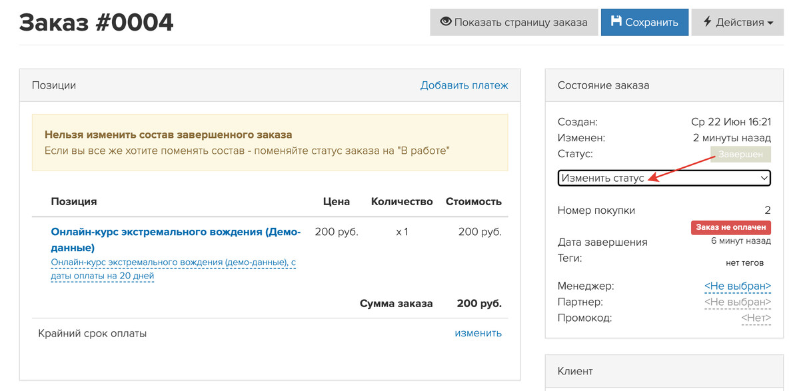Click the offer link "с даты оплаты на 20 дней"
The height and width of the screenshot is (391, 799).
coord(173,269)
